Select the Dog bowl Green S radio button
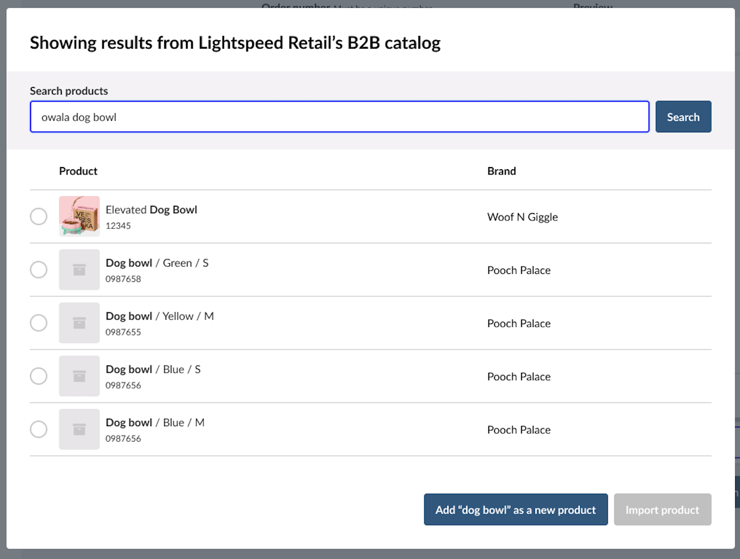Image resolution: width=740 pixels, height=559 pixels. (39, 270)
